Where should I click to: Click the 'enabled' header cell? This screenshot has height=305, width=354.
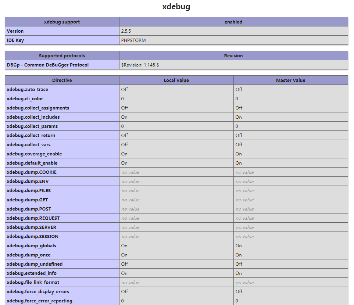[233, 22]
